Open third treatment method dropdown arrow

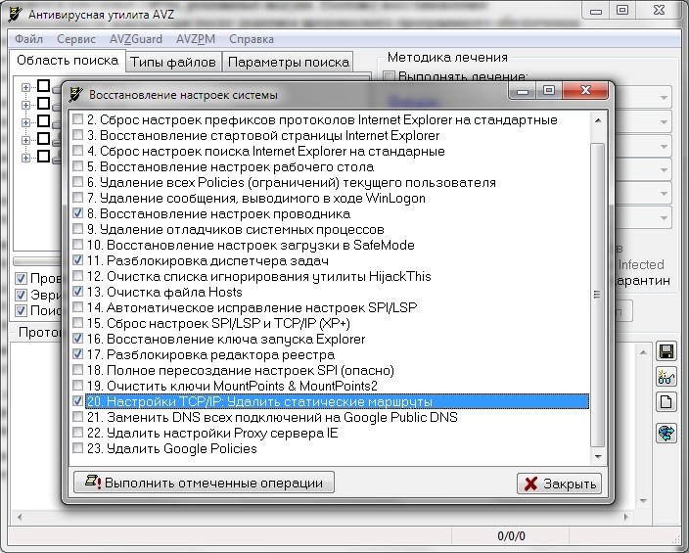(x=665, y=146)
